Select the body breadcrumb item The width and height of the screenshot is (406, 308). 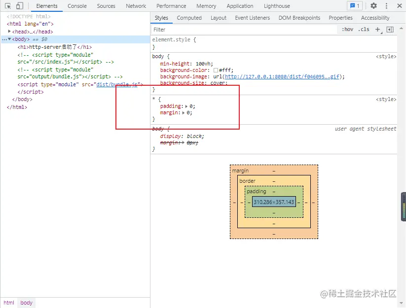point(27,303)
